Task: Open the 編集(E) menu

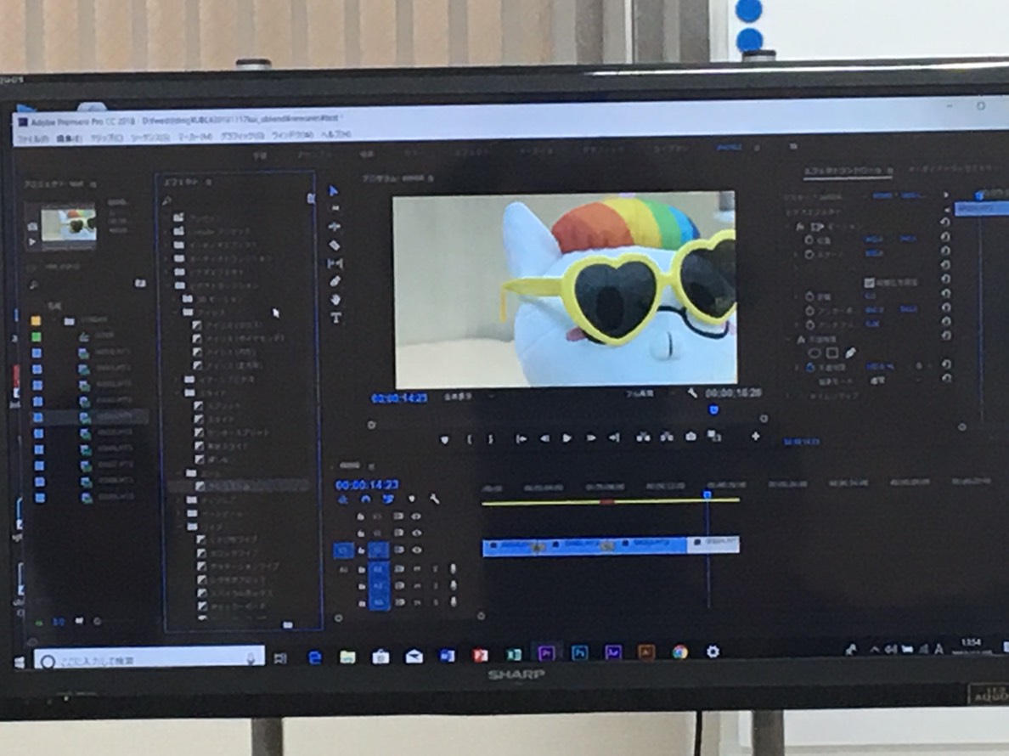Action: (x=68, y=139)
